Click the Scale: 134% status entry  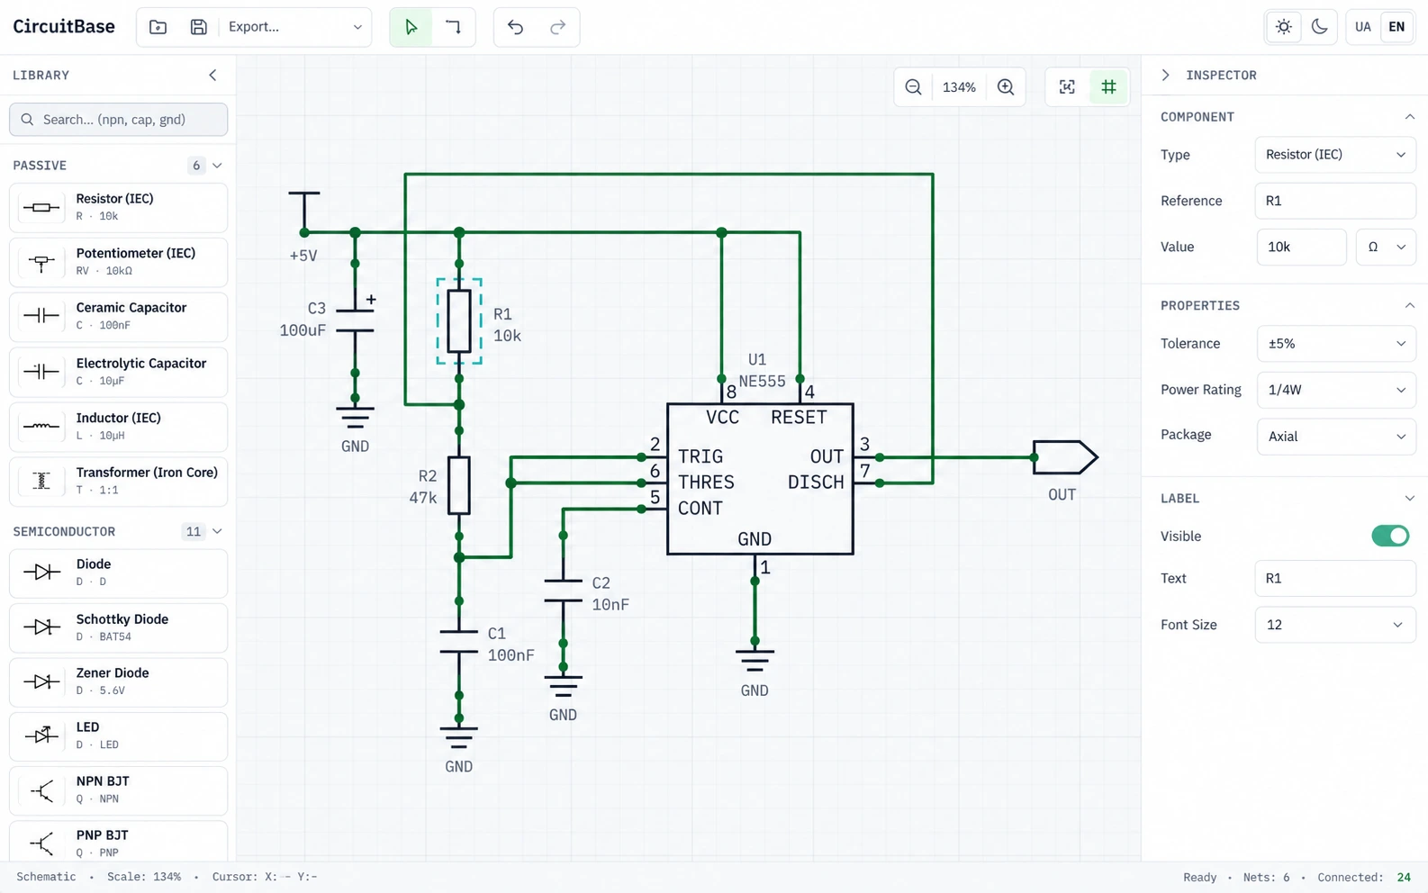tap(144, 878)
